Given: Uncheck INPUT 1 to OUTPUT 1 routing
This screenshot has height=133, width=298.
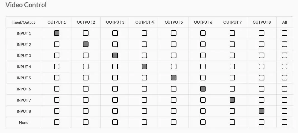Looking at the screenshot, I should coord(57,33).
